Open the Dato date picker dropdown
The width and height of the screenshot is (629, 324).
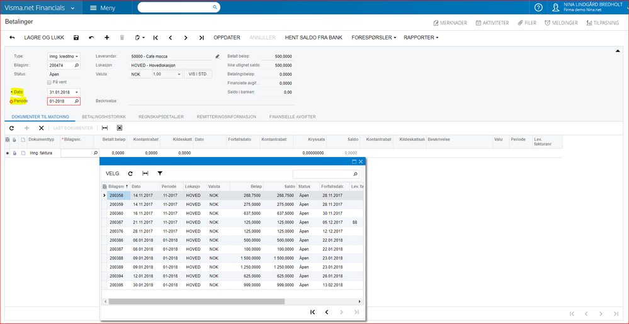click(77, 92)
